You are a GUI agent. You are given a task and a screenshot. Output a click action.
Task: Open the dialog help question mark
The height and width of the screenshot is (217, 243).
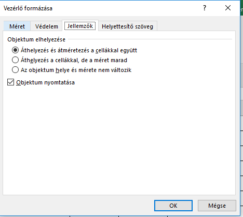tap(205, 8)
